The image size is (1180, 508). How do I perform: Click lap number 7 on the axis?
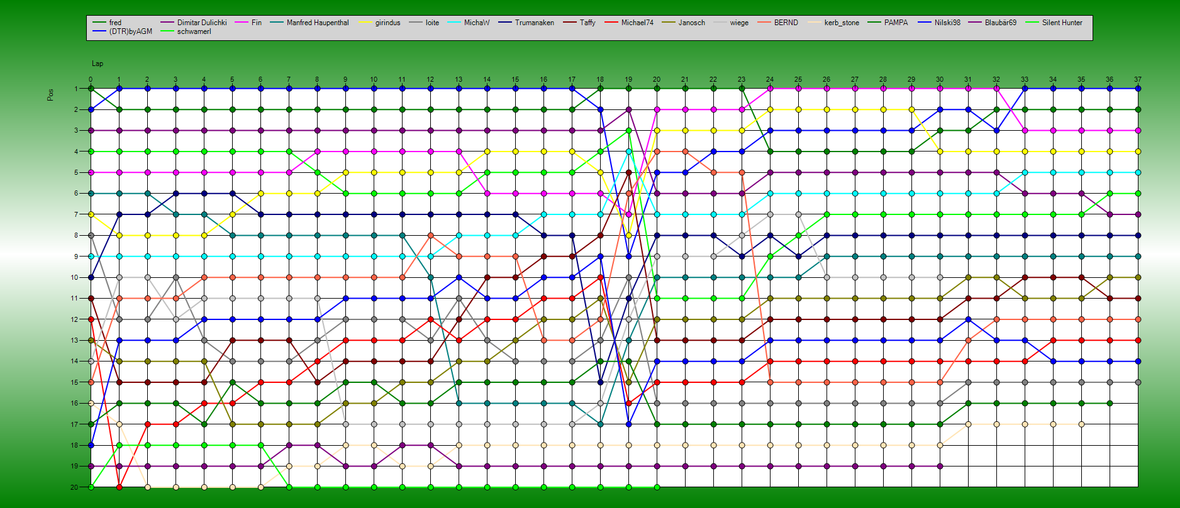289,80
